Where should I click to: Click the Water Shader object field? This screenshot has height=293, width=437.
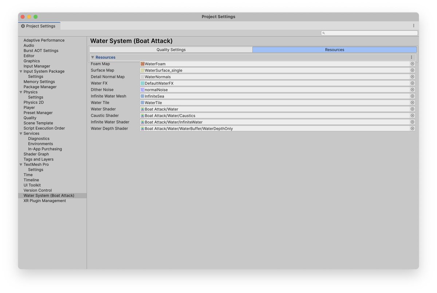click(x=277, y=109)
